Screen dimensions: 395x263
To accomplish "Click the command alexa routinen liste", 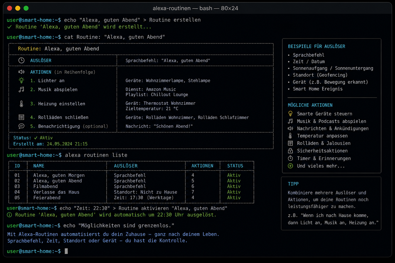I will click(96, 155).
